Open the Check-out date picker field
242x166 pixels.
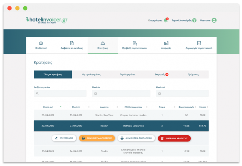(x=182, y=94)
